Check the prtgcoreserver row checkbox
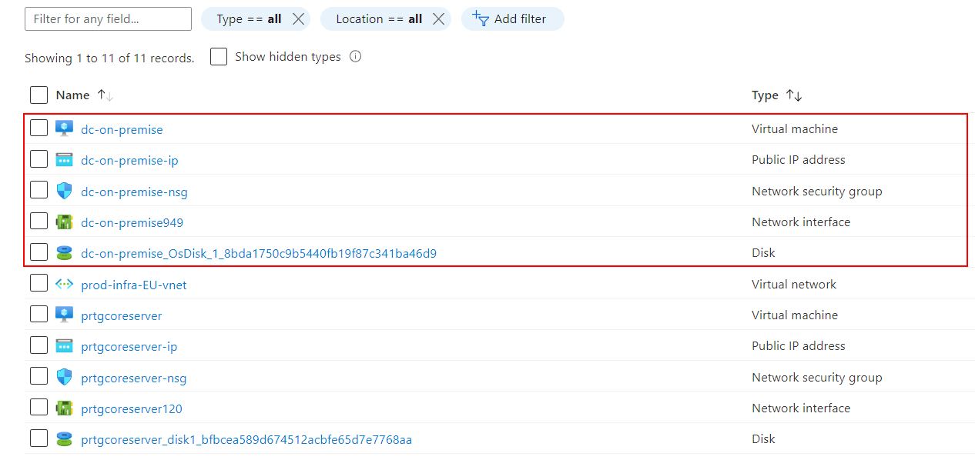 click(39, 315)
